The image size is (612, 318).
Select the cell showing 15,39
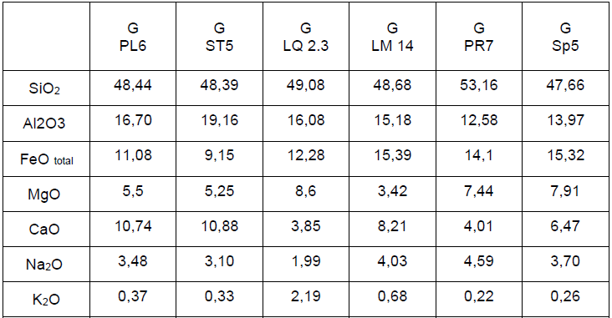[x=392, y=159]
